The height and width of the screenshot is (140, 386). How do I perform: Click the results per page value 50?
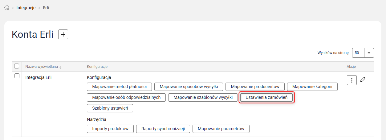[x=358, y=53]
